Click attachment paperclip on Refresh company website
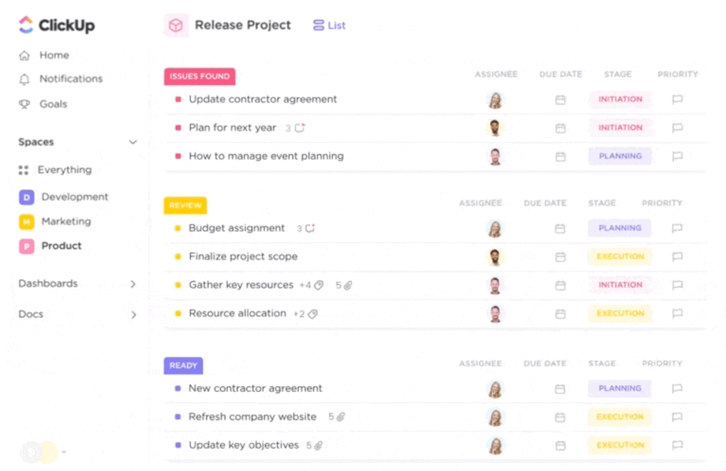Image resolution: width=726 pixels, height=471 pixels. click(x=341, y=417)
